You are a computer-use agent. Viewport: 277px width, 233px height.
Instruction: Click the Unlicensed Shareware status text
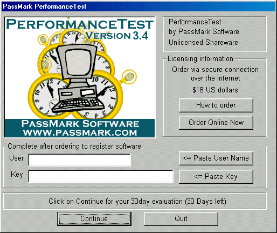click(x=203, y=43)
